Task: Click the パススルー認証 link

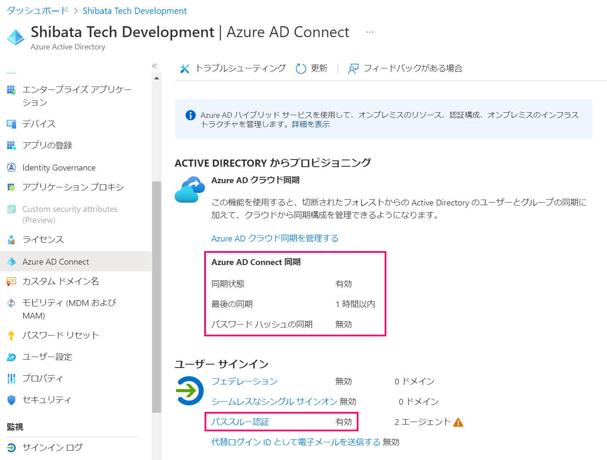Action: (240, 422)
